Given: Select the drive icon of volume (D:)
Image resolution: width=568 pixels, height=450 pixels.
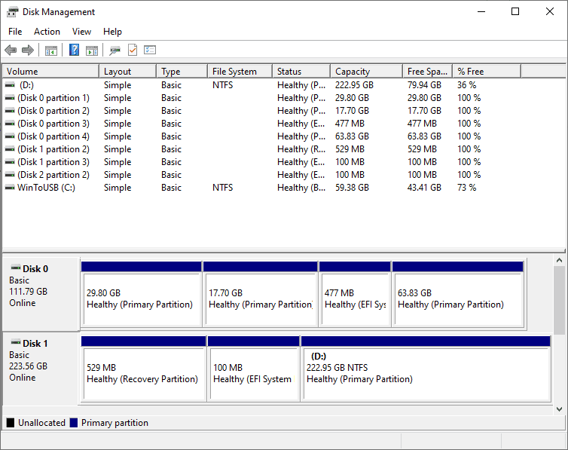Looking at the screenshot, I should pos(10,85).
